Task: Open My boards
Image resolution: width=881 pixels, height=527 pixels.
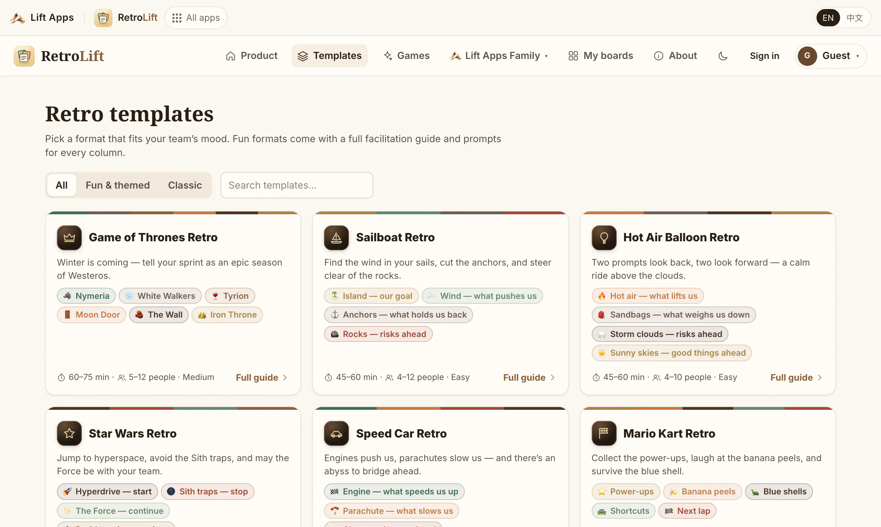Action: pyautogui.click(x=600, y=56)
